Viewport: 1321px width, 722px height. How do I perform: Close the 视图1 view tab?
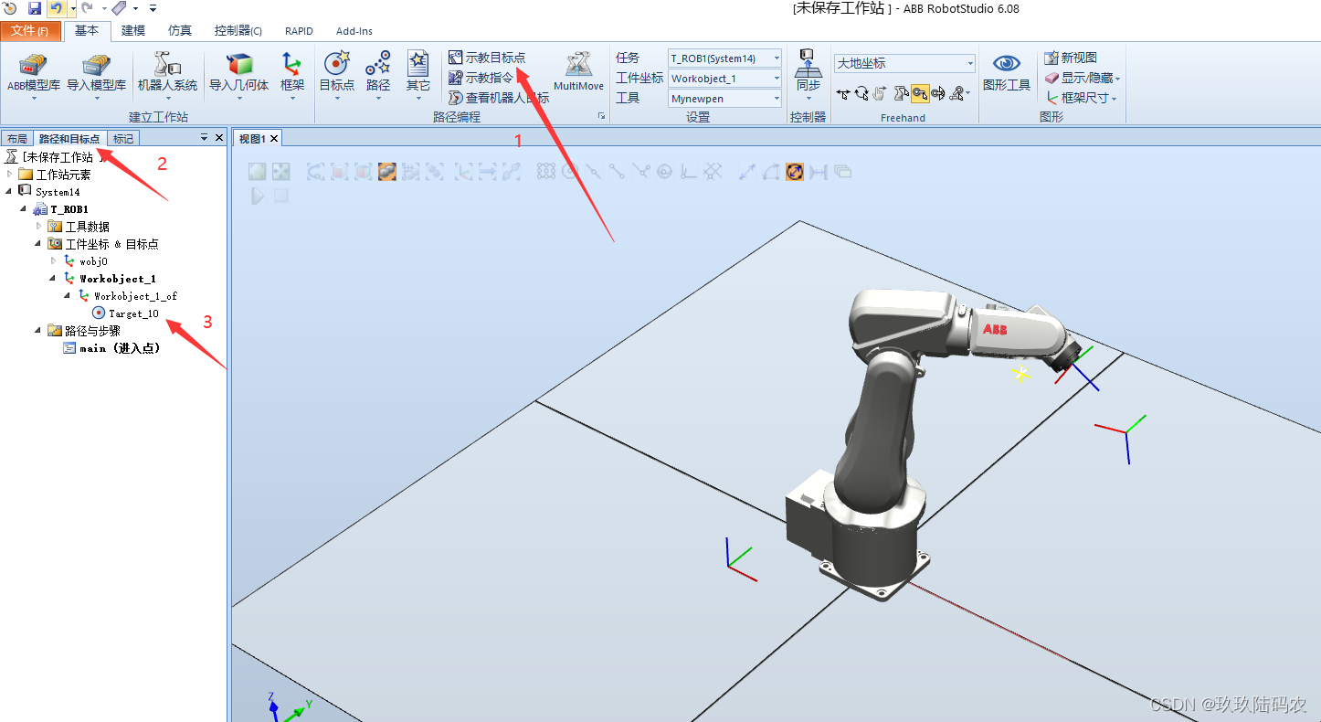(273, 139)
